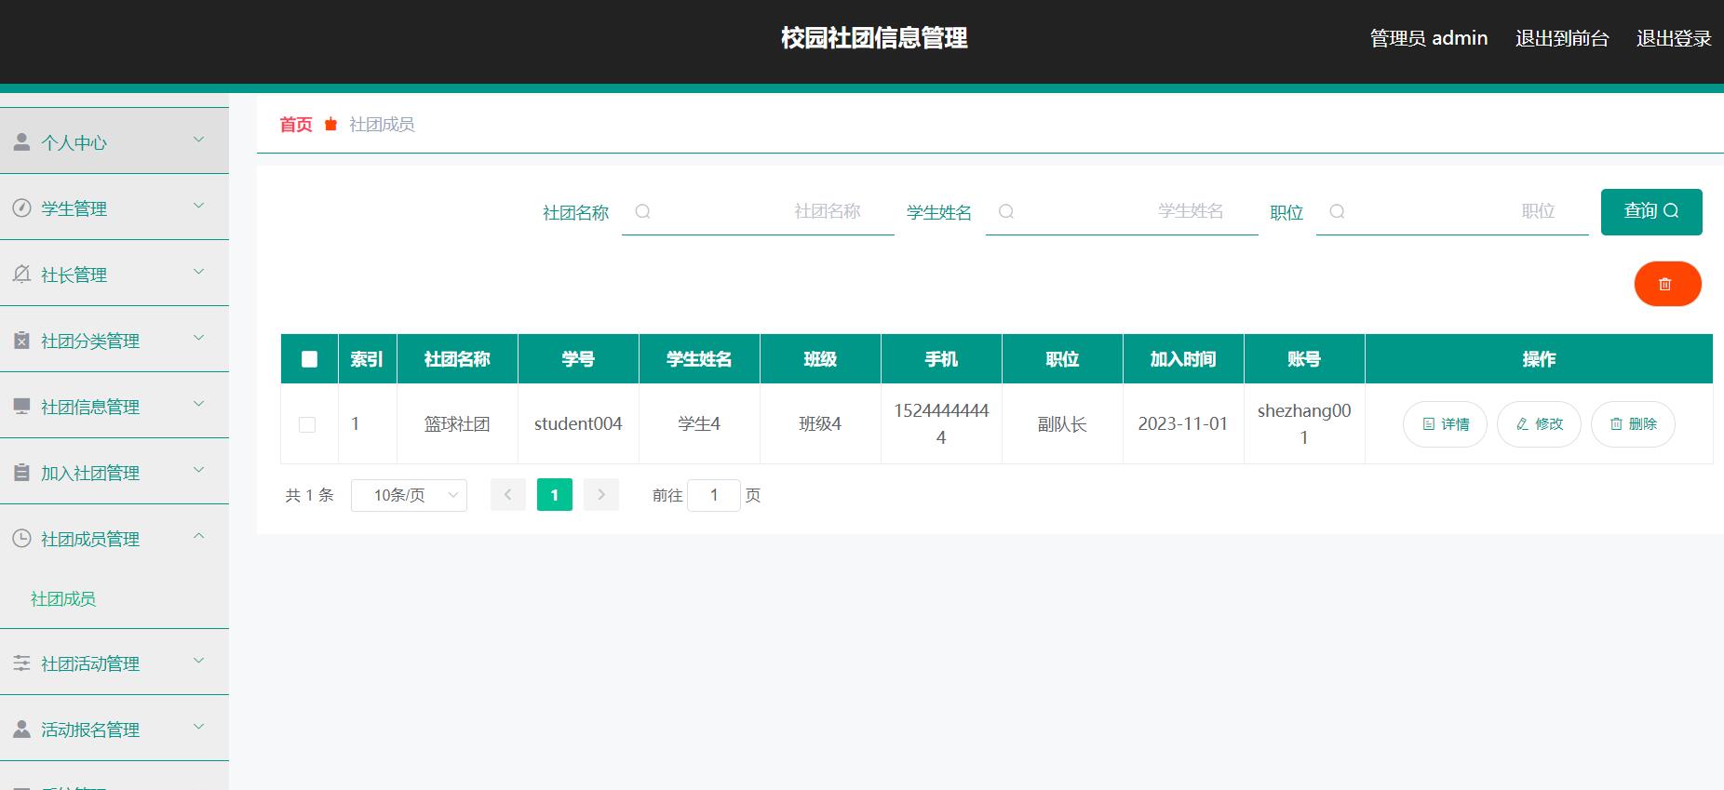Open the 加入社团管理 sidebar menu
The image size is (1724, 790).
point(114,472)
